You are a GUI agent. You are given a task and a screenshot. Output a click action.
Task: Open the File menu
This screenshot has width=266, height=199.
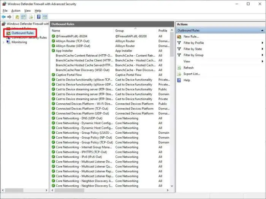(5, 11)
